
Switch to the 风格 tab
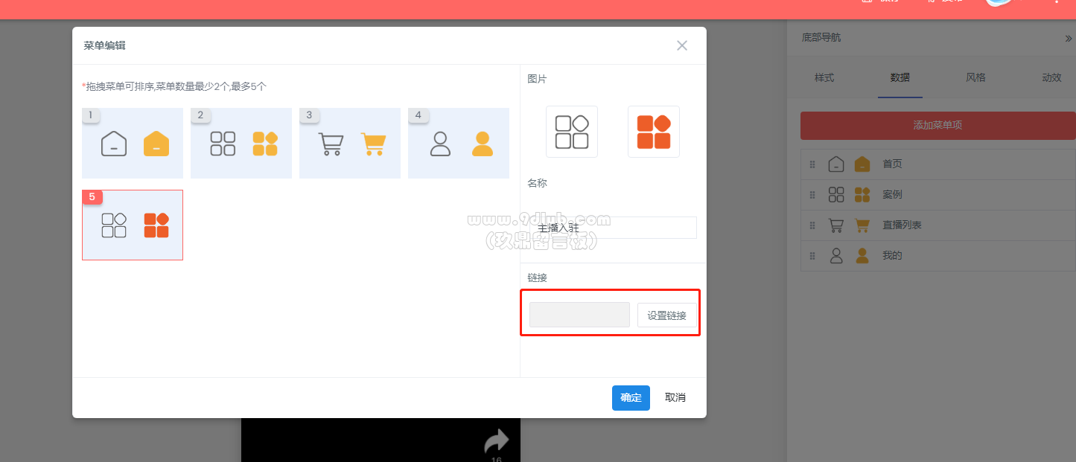click(x=976, y=77)
